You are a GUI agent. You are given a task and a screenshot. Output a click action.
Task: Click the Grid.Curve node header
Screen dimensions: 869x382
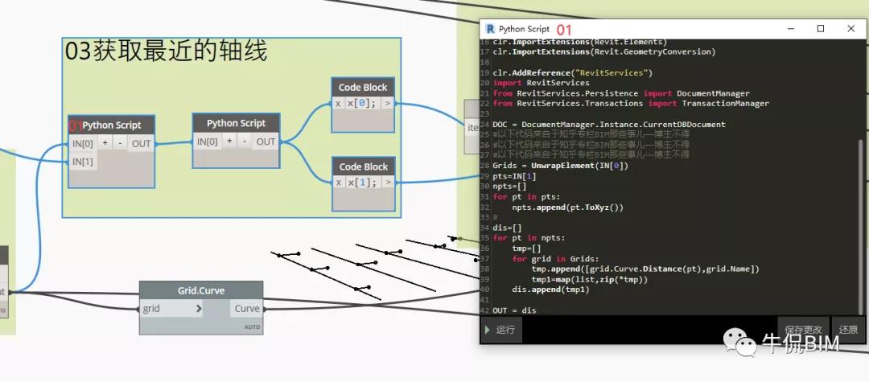click(200, 290)
